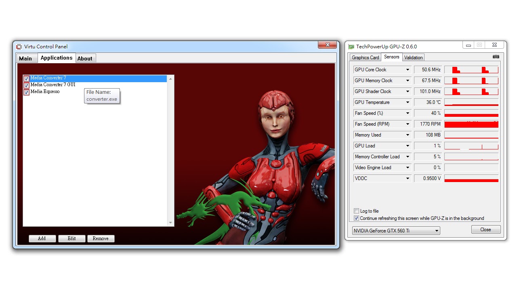This screenshot has width=517, height=290.
Task: Open the About tab in Virtu
Action: click(85, 58)
